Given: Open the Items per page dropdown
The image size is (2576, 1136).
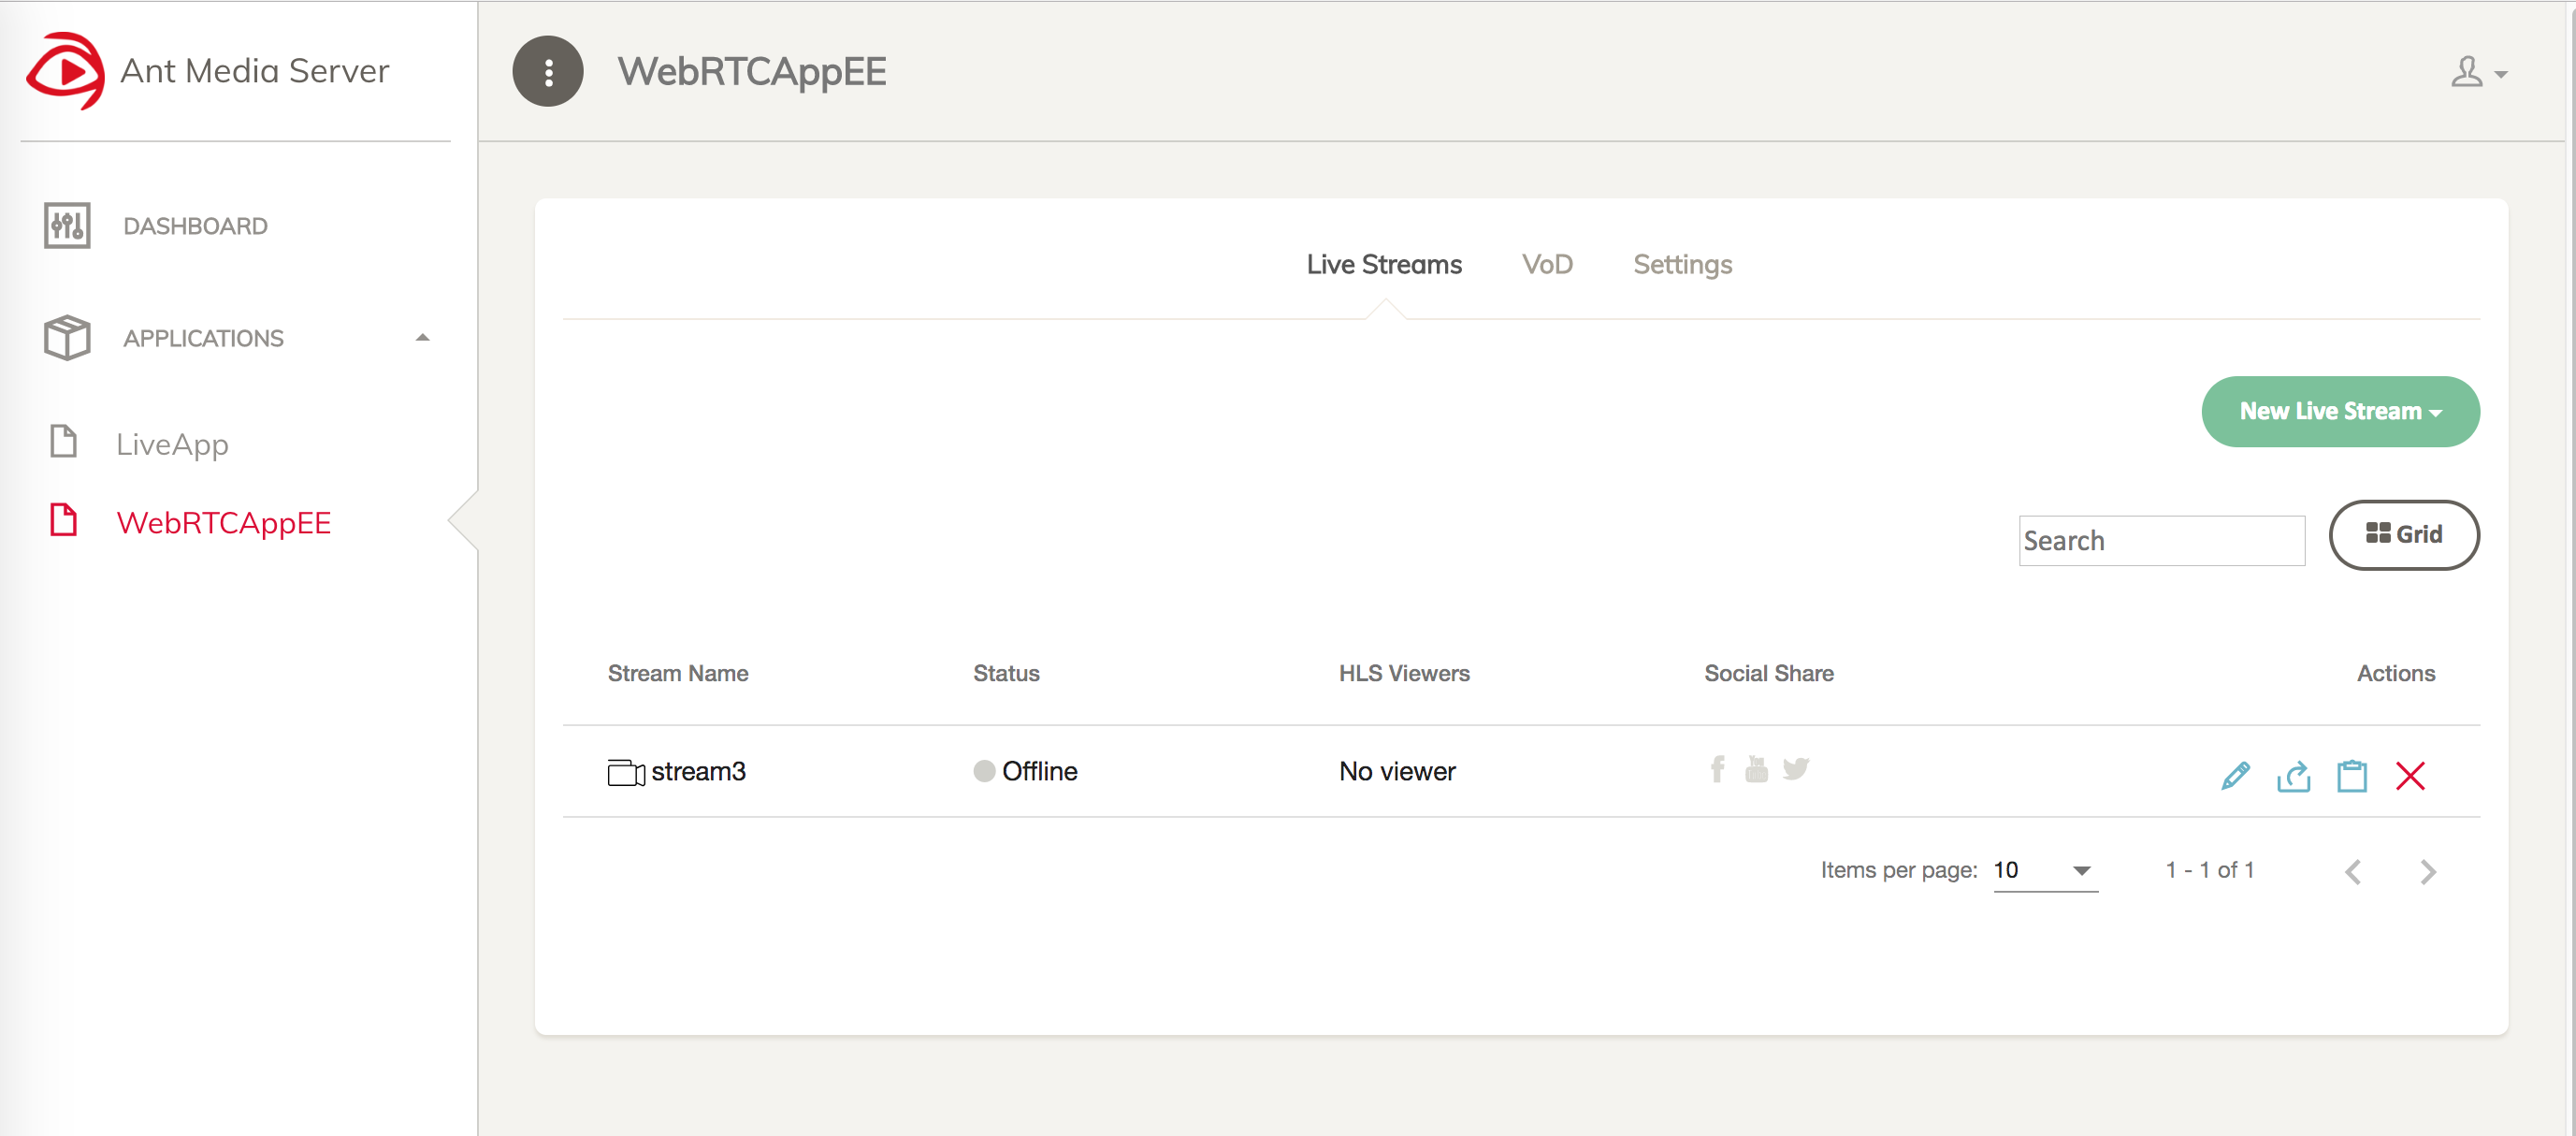Looking at the screenshot, I should [2045, 870].
